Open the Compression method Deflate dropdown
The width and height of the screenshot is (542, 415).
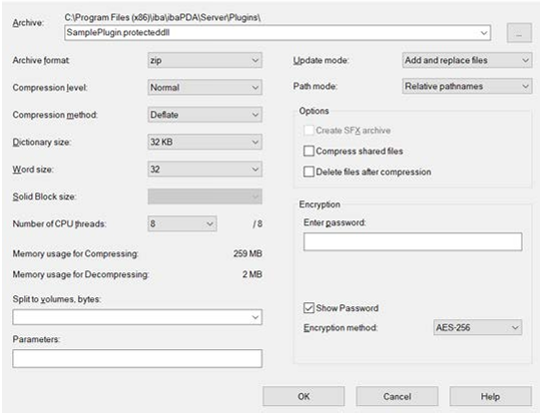205,115
